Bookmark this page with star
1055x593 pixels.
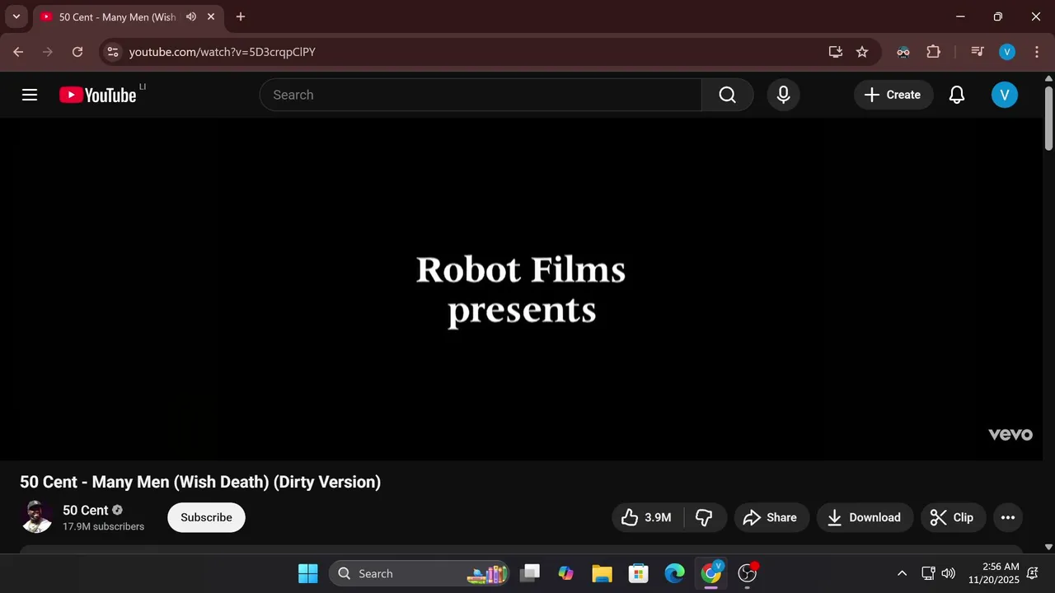click(862, 52)
